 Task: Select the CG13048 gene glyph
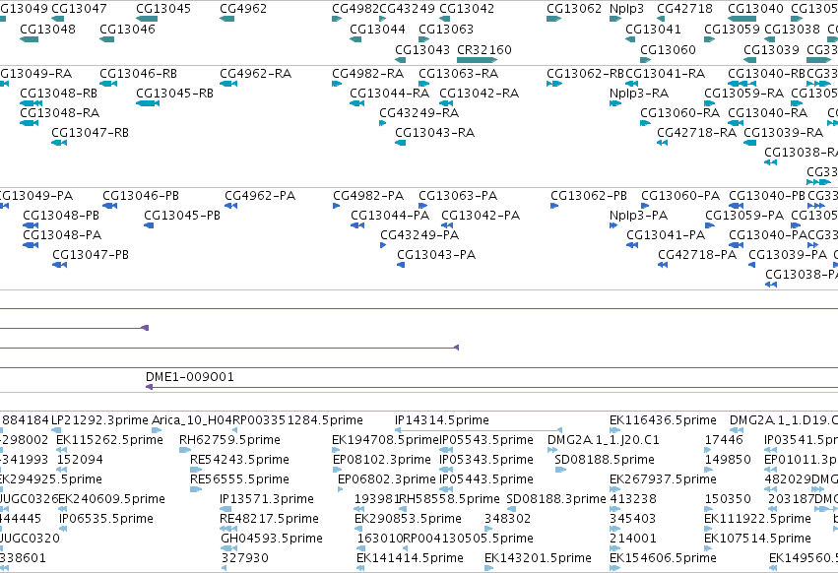pyautogui.click(x=29, y=39)
